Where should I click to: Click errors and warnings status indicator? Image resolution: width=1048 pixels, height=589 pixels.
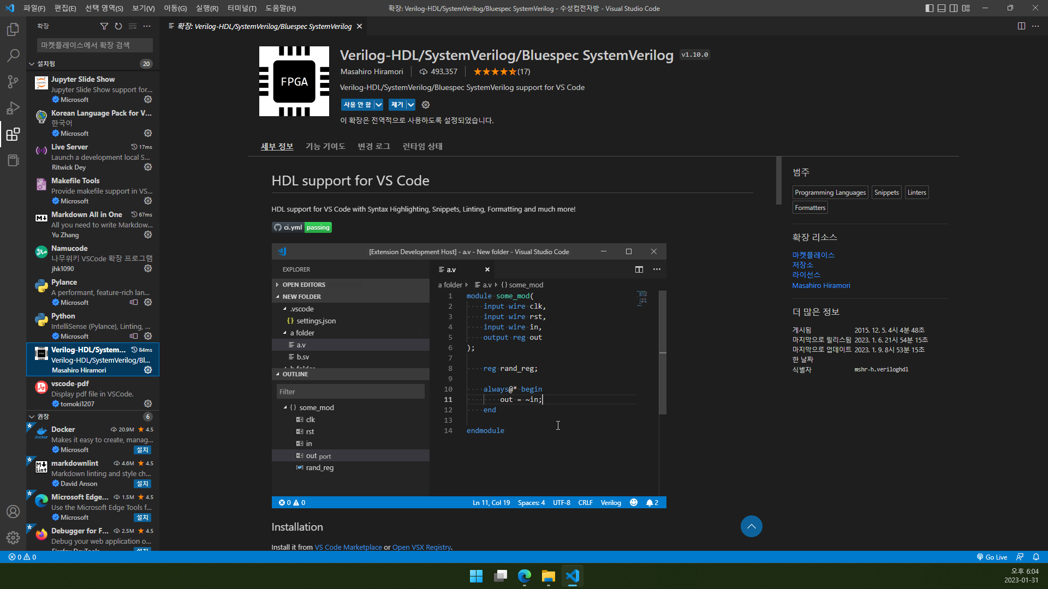[22, 557]
